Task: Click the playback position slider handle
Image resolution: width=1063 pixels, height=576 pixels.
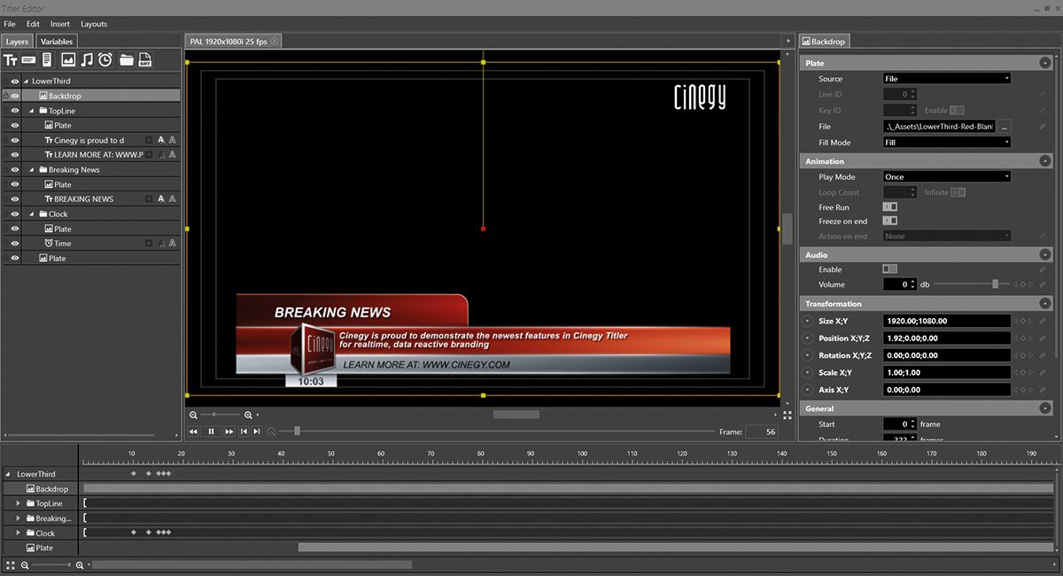Action: click(297, 432)
